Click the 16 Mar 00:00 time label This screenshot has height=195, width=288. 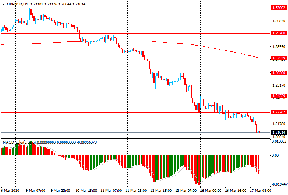coord(210,191)
